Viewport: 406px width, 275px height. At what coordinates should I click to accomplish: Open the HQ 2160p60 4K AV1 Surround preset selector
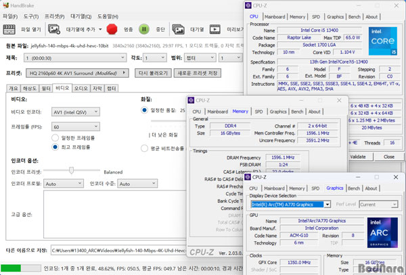tap(77, 73)
